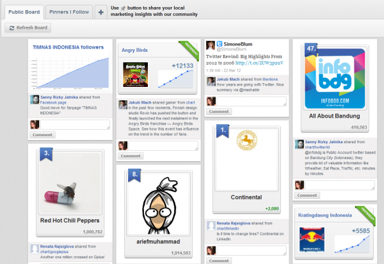Image resolution: width=384 pixels, height=264 pixels.
Task: Open All About Bandung title
Action: [335, 116]
